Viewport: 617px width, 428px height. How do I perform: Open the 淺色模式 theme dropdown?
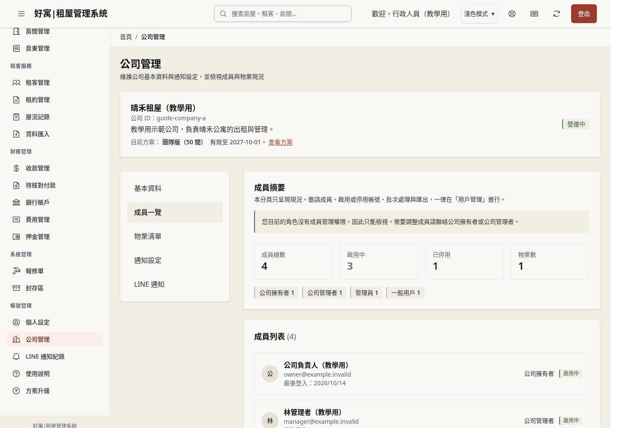479,14
